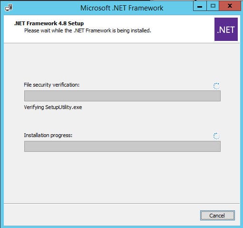The width and height of the screenshot is (243, 228).
Task: Click the blue title bar left of title text
Action: [x=46, y=8]
